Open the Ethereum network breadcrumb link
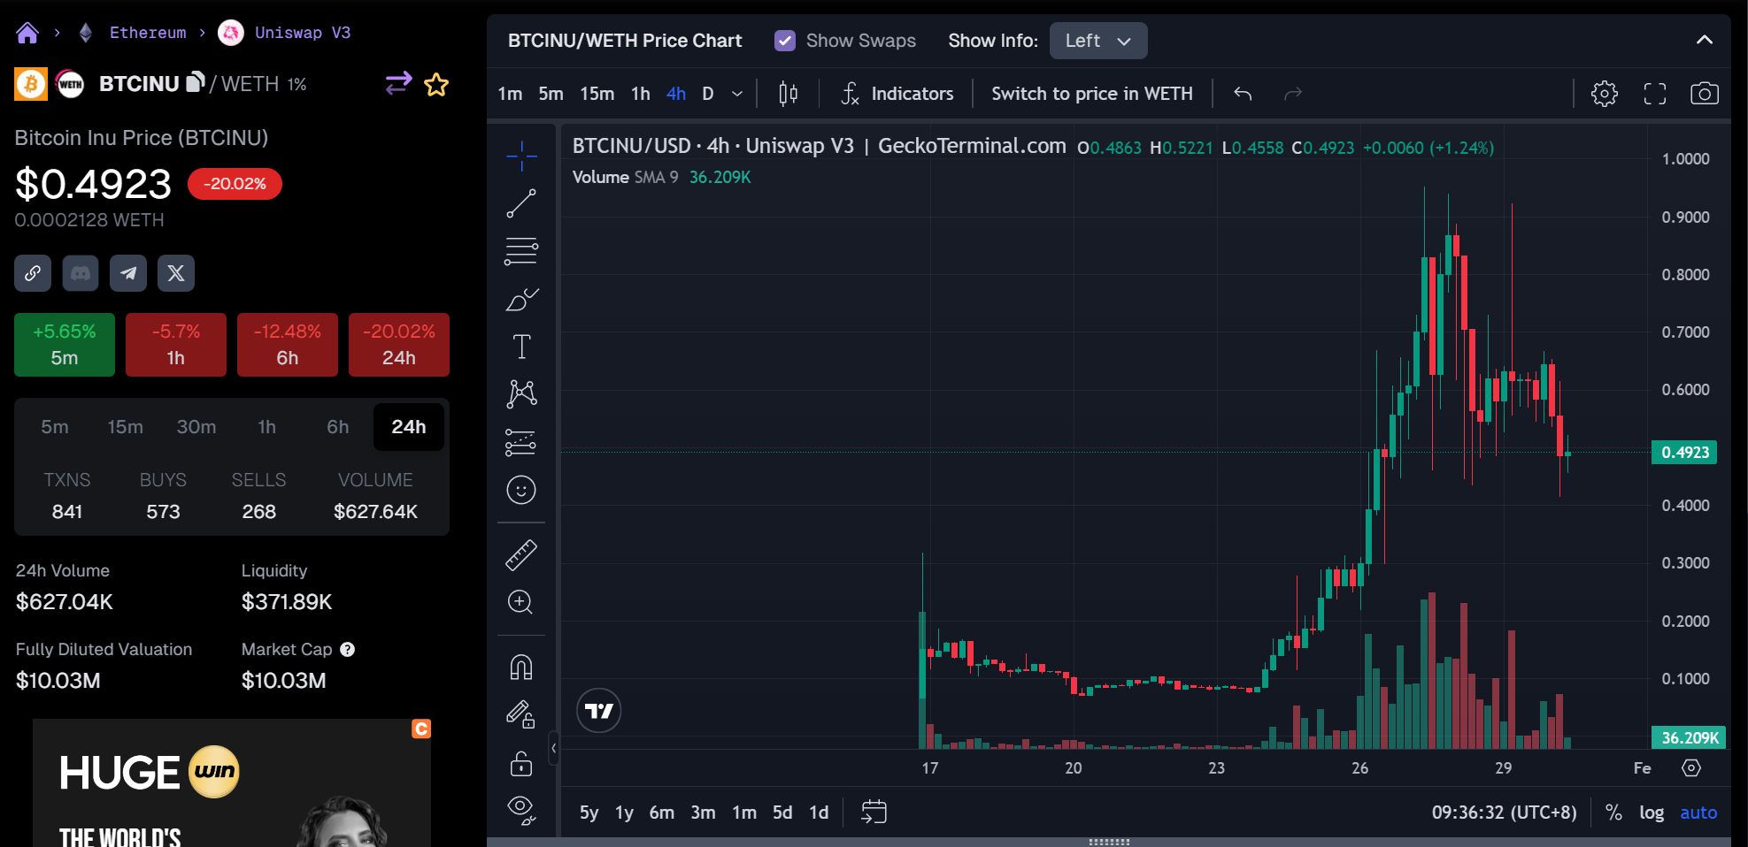The height and width of the screenshot is (847, 1748). point(148,33)
